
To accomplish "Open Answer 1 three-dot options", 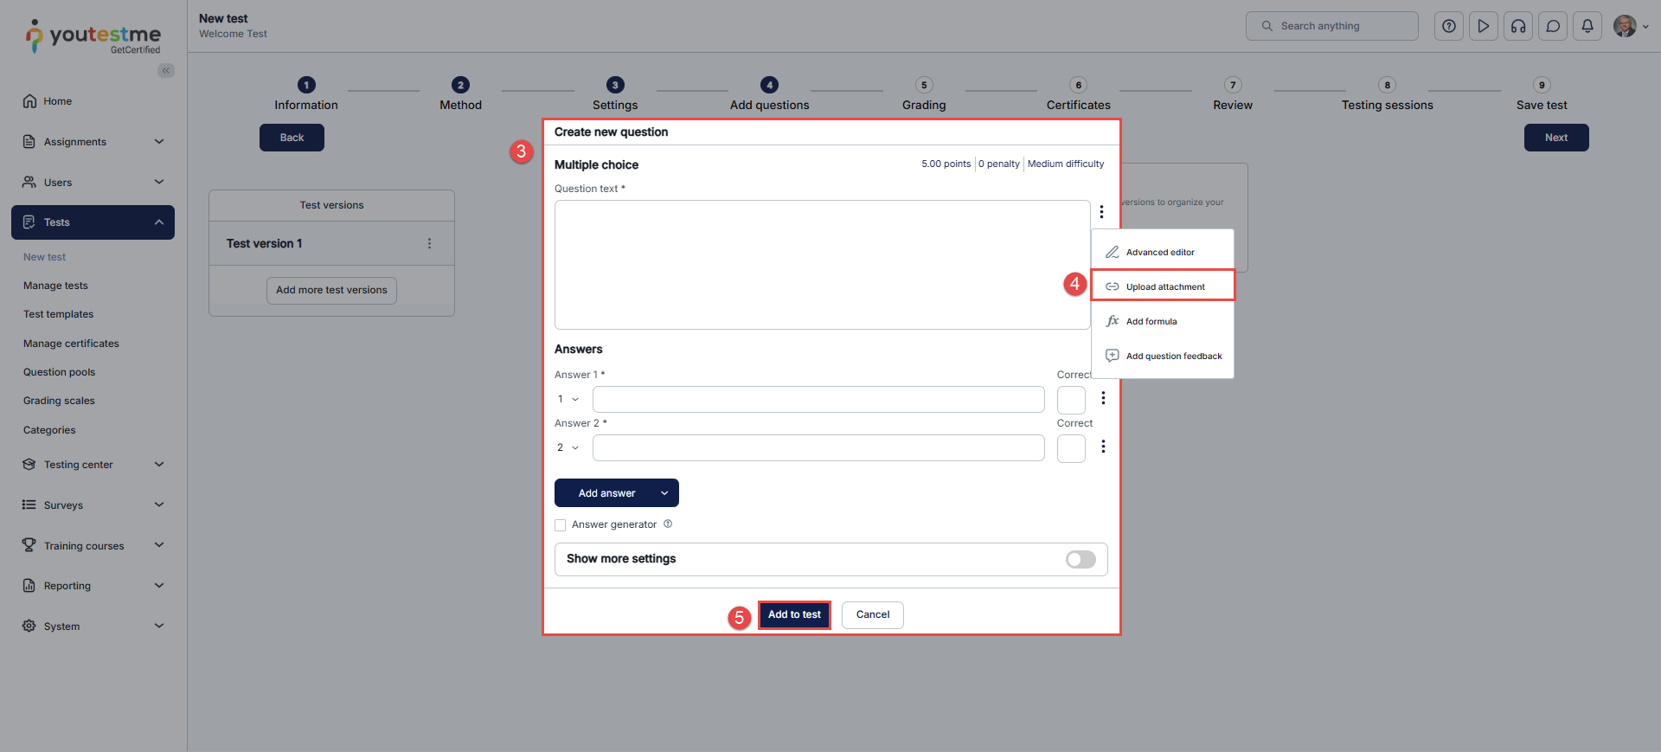I will click(1103, 398).
